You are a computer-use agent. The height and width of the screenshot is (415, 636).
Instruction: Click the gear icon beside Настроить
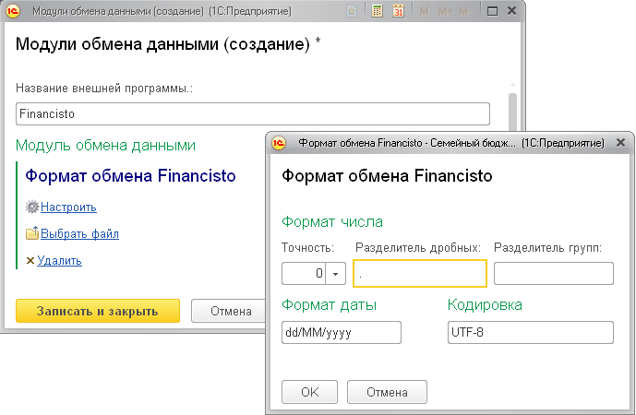pos(32,207)
